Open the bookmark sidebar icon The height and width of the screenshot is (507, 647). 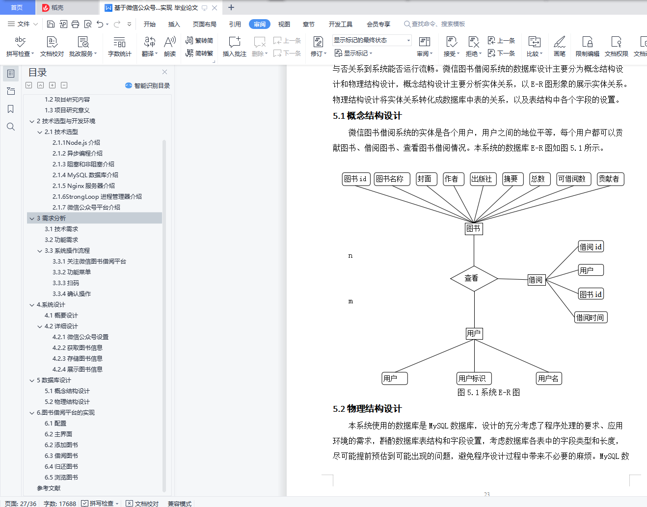point(11,109)
